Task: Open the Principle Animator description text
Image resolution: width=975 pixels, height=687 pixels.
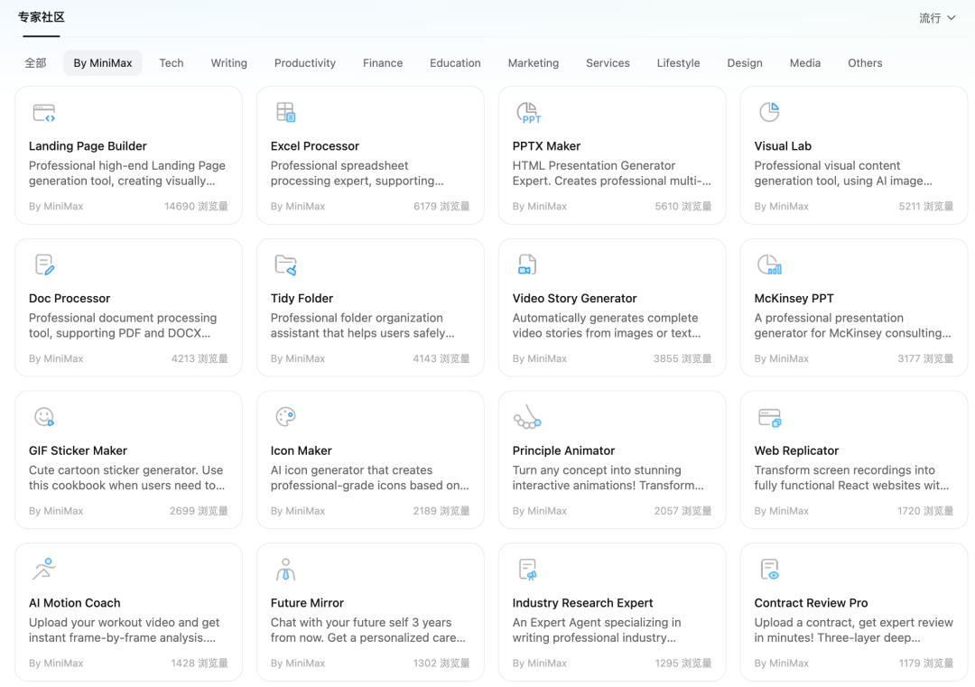Action: click(x=608, y=478)
